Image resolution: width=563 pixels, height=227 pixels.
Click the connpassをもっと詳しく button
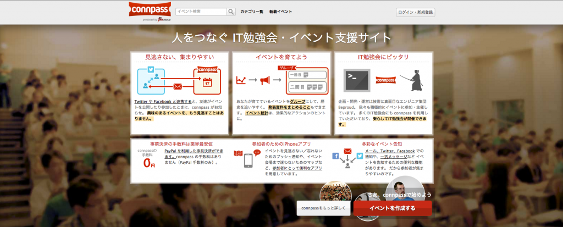pos(323,208)
